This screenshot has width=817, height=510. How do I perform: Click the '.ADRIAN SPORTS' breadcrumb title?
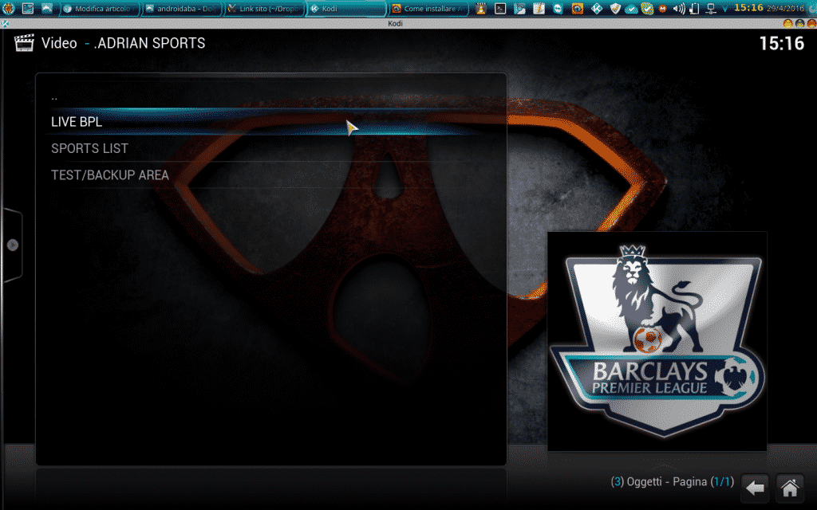(149, 43)
